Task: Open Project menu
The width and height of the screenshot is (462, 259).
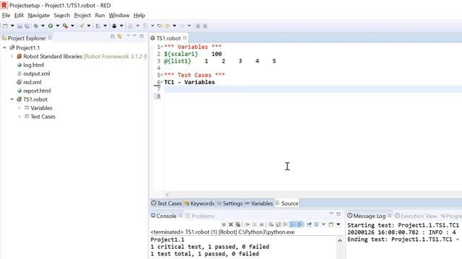Action: (82, 15)
